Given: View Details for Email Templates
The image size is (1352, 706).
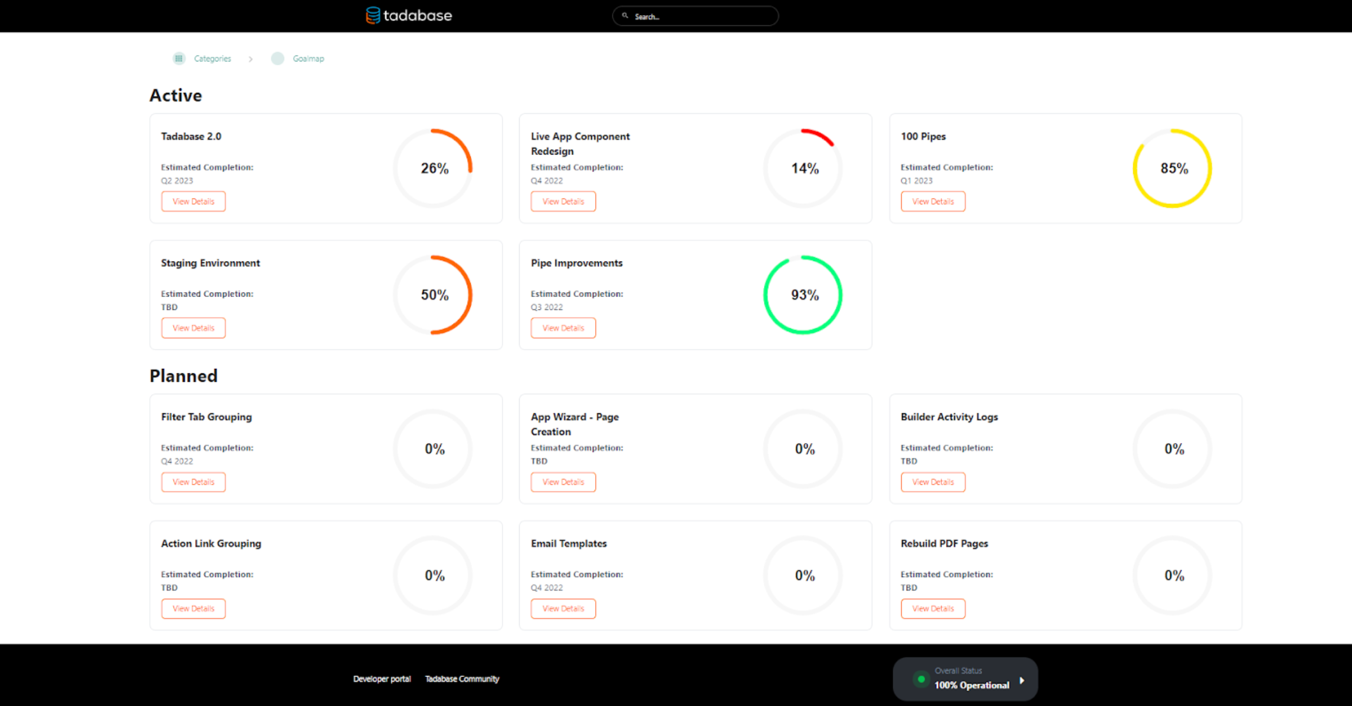Looking at the screenshot, I should click(563, 609).
